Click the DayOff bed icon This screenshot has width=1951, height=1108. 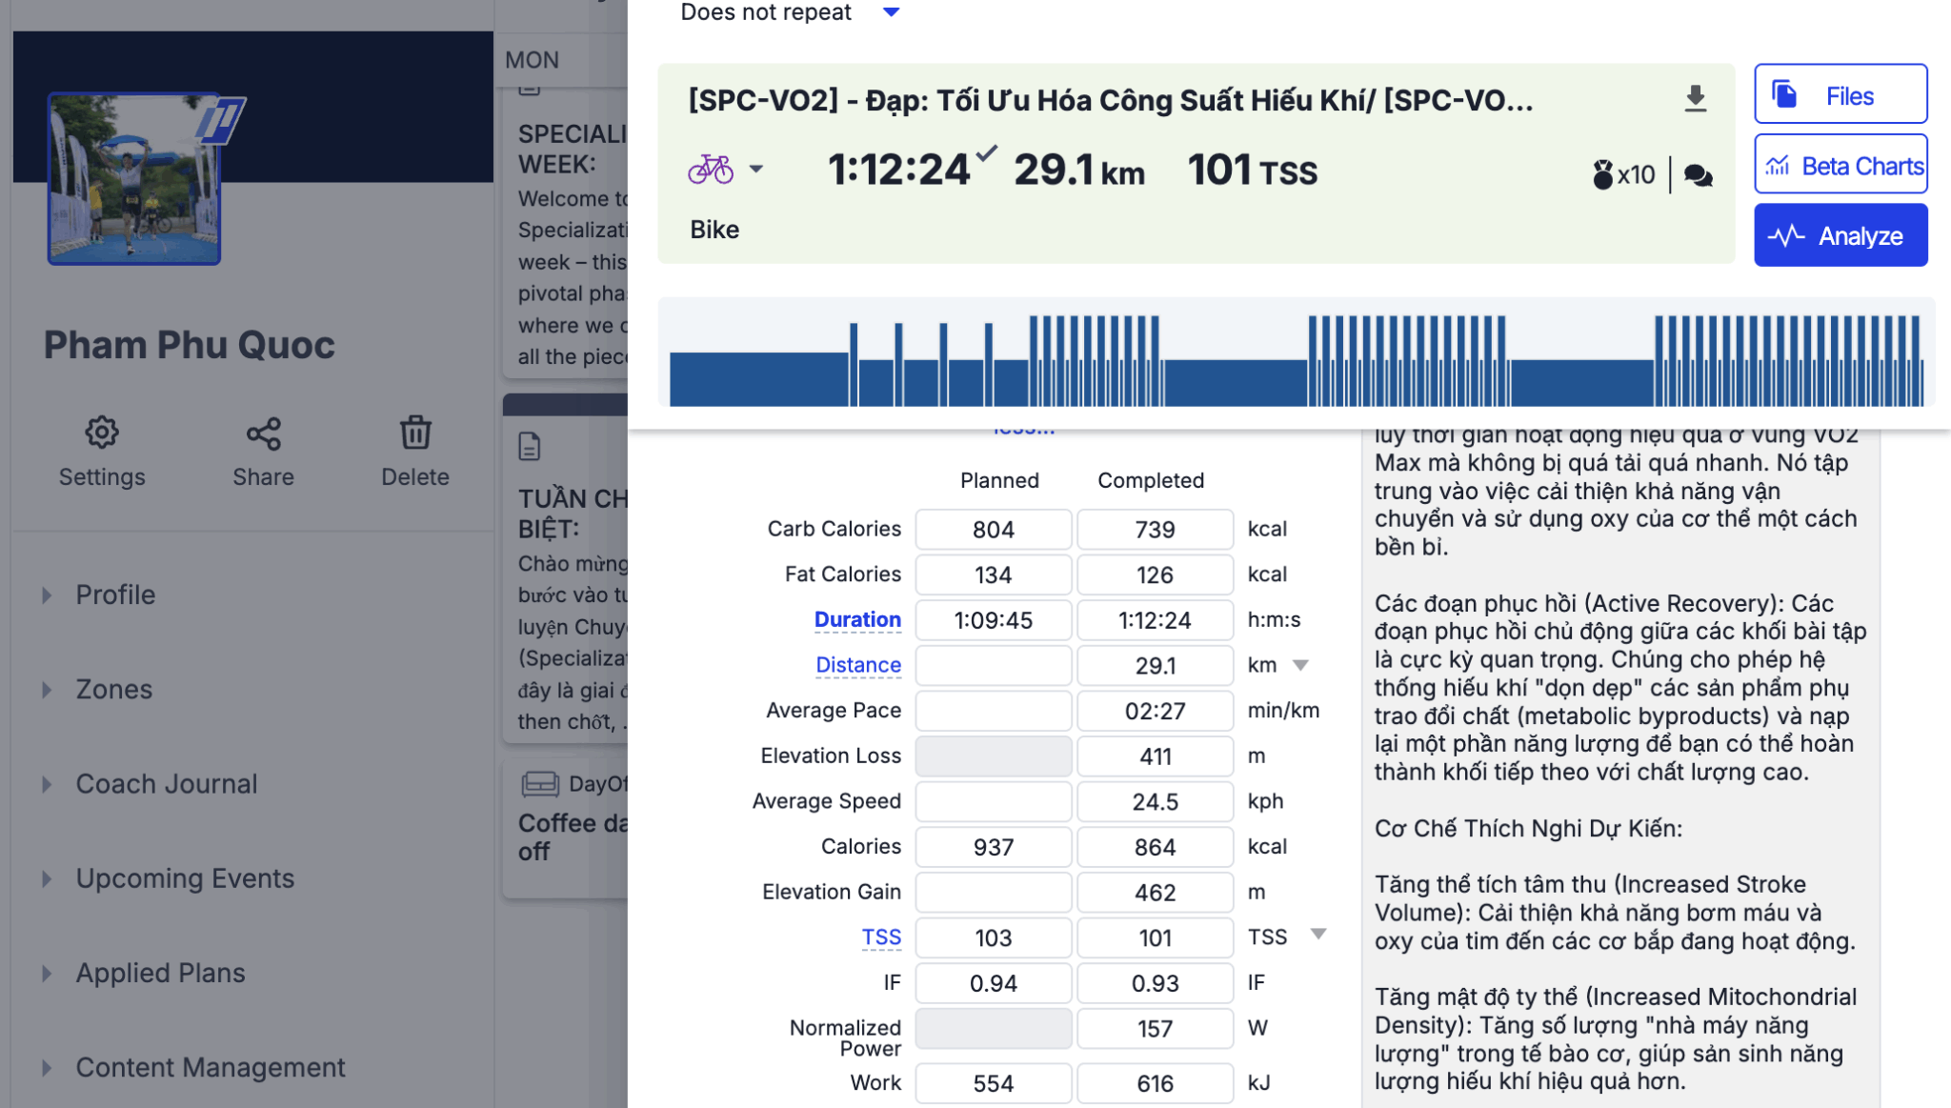click(540, 783)
